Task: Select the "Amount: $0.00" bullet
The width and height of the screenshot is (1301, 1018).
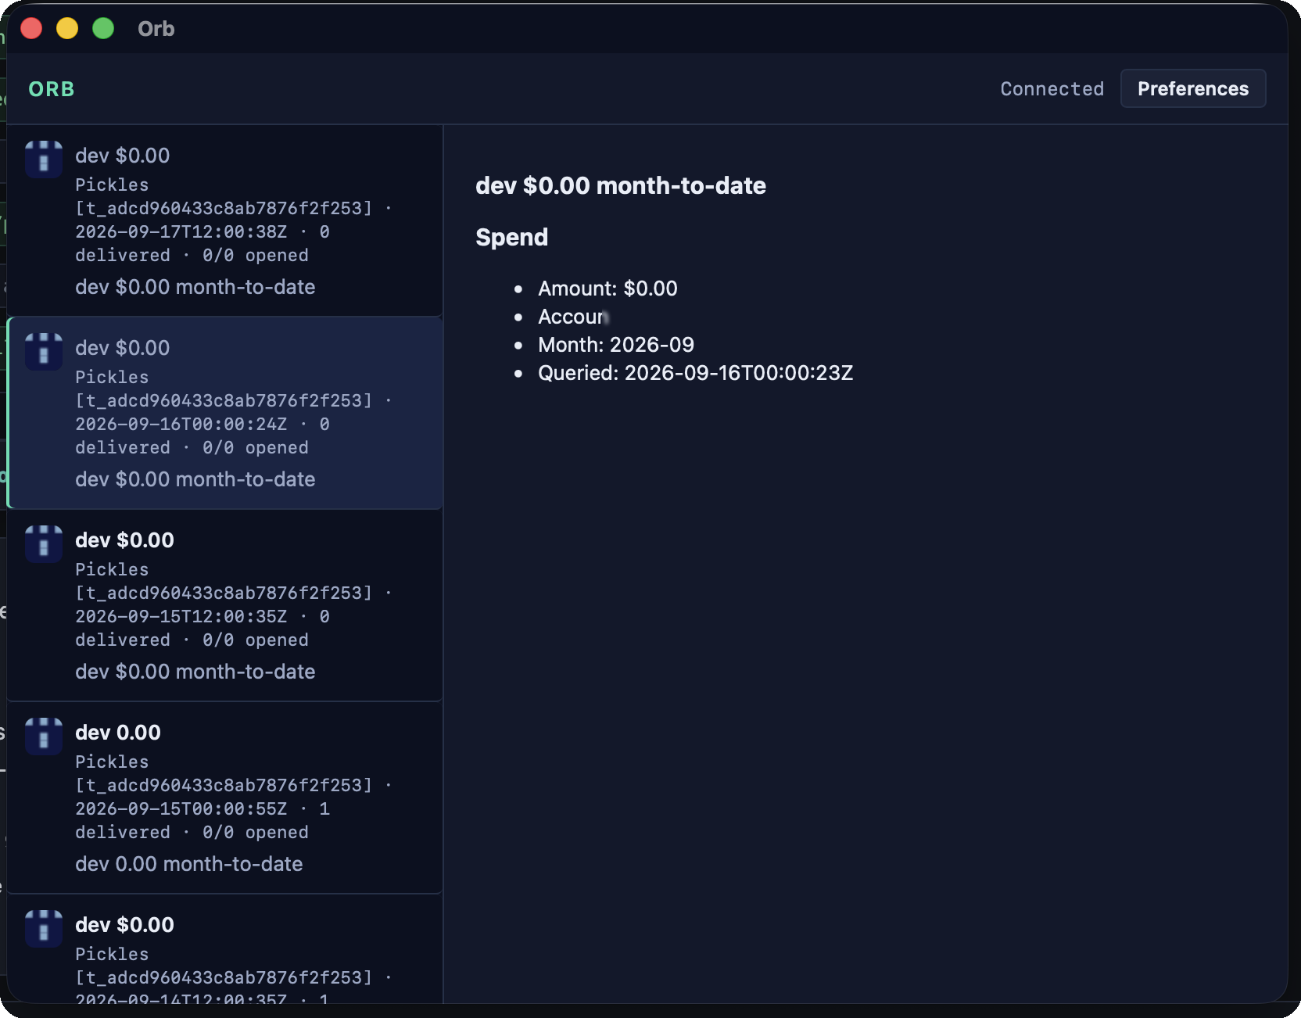Action: [x=607, y=289]
